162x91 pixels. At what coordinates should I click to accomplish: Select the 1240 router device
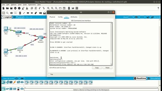[x=61, y=83]
